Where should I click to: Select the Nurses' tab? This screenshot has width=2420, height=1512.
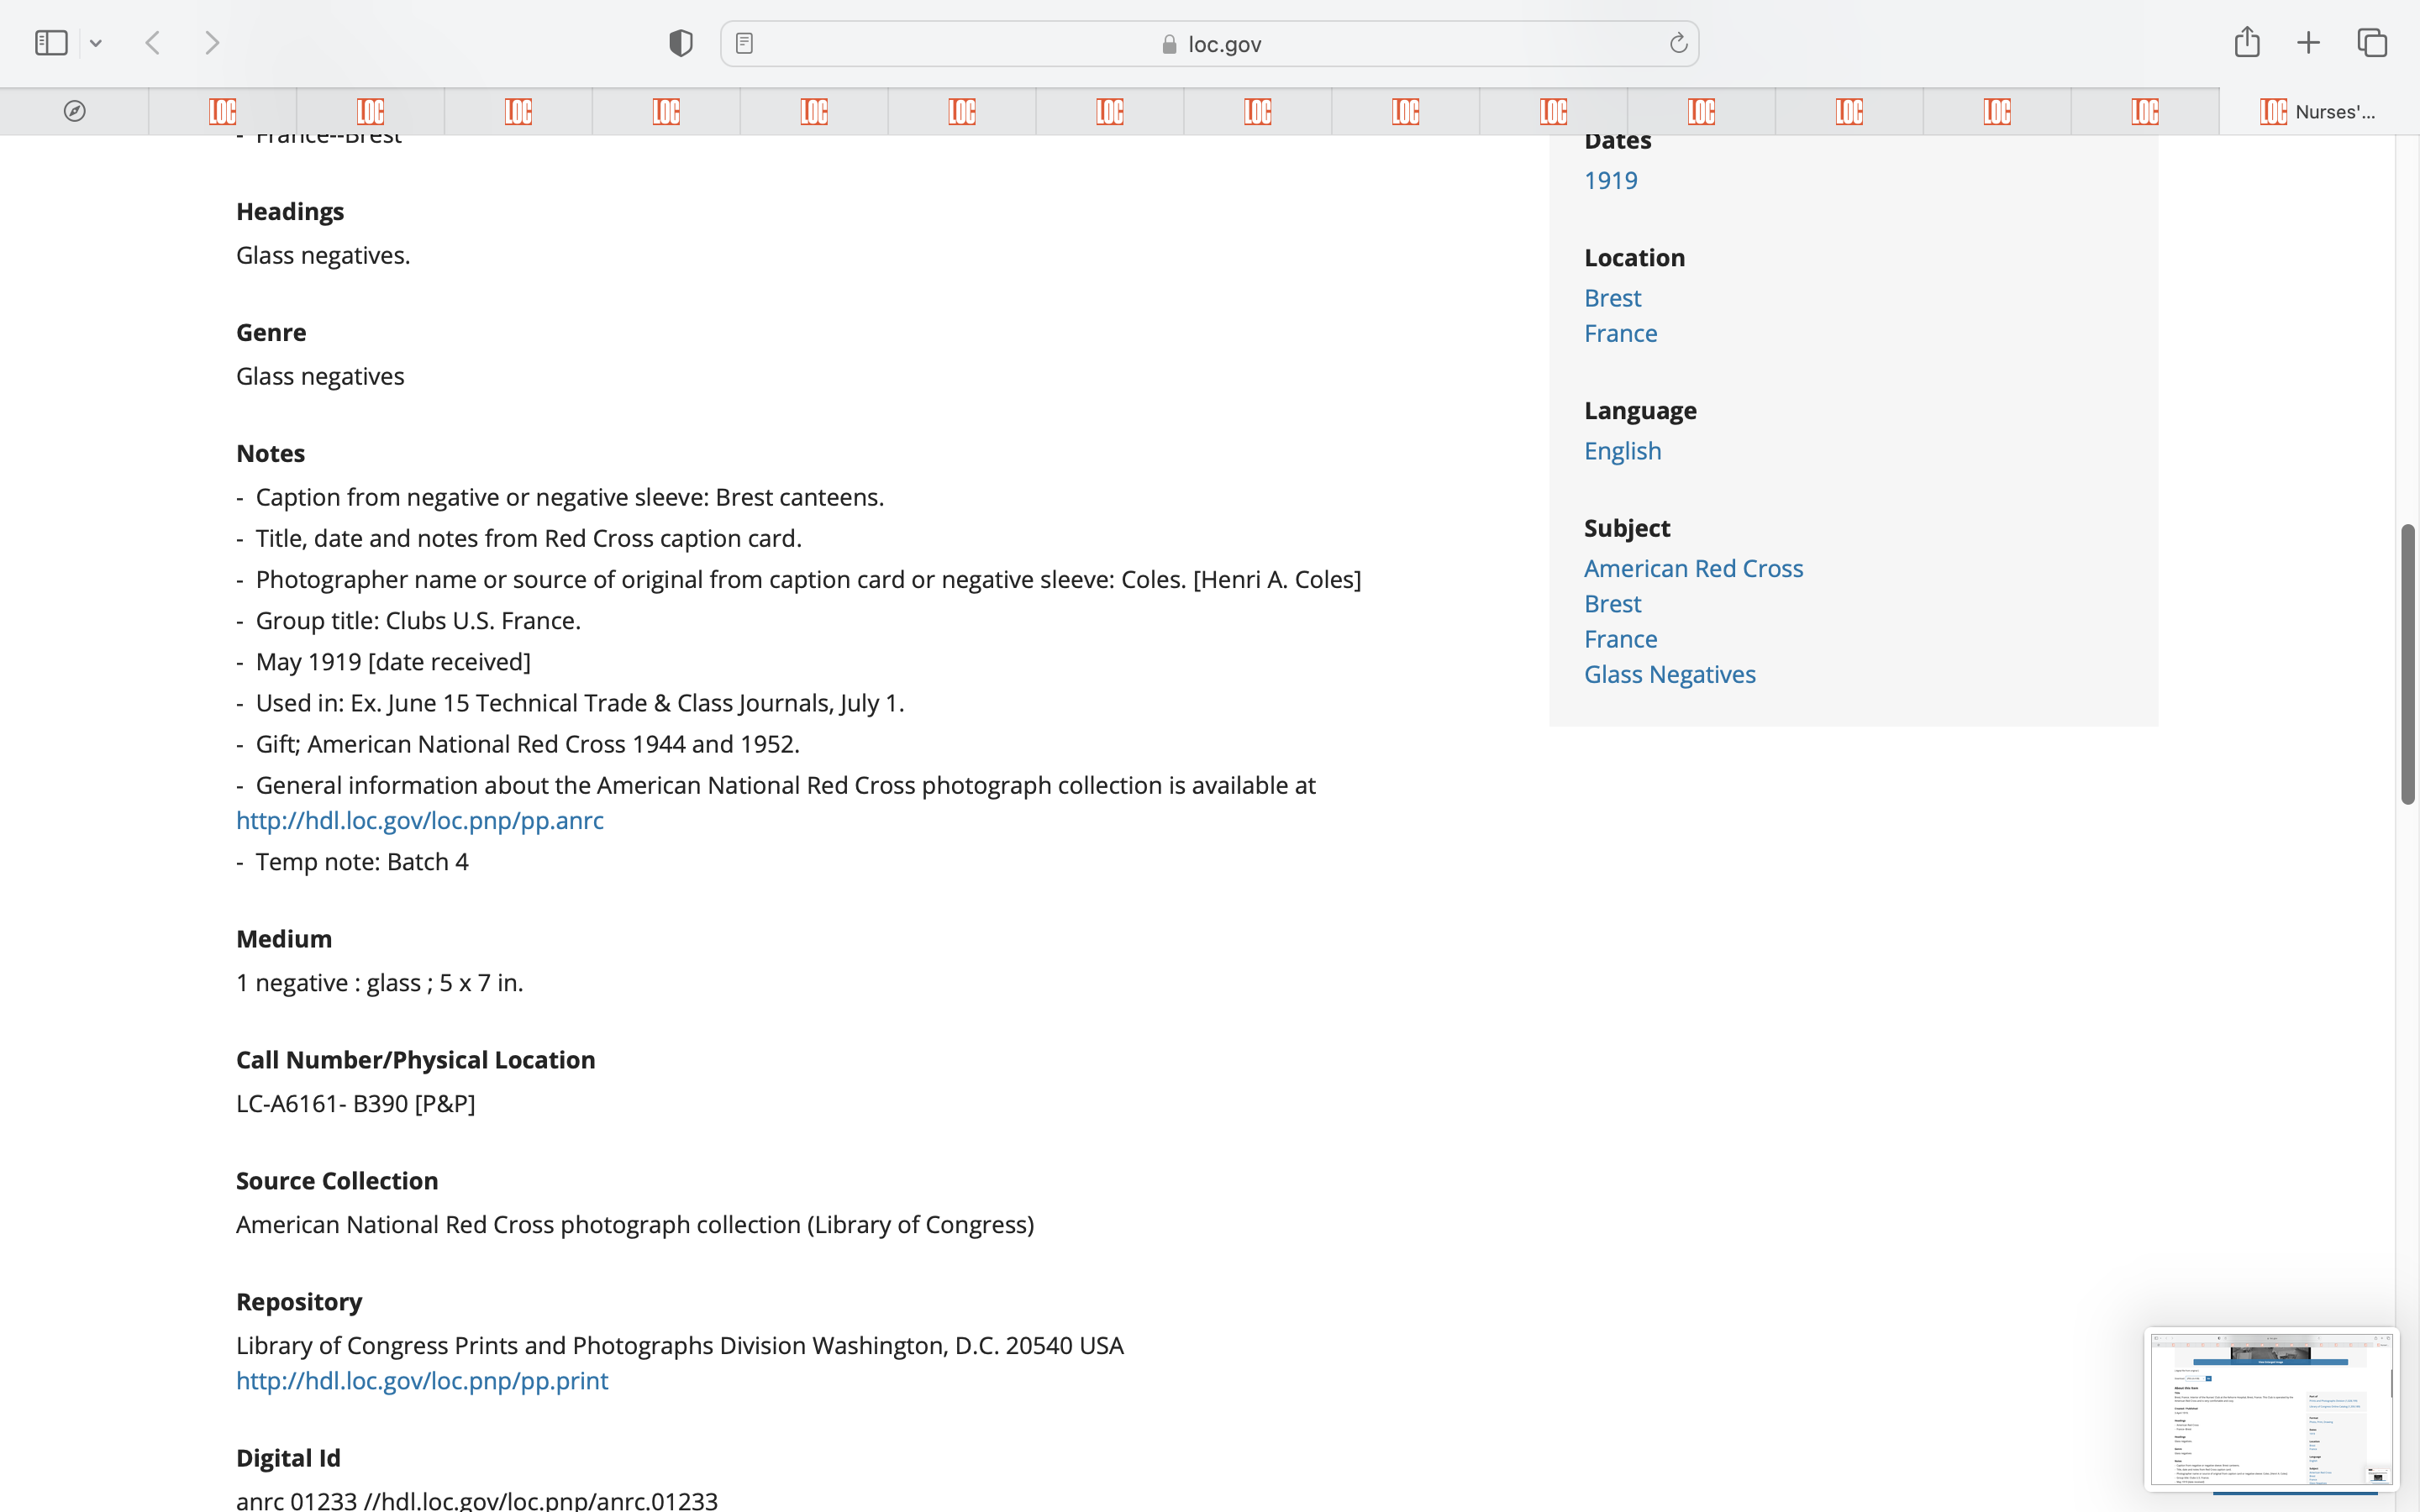[2318, 111]
